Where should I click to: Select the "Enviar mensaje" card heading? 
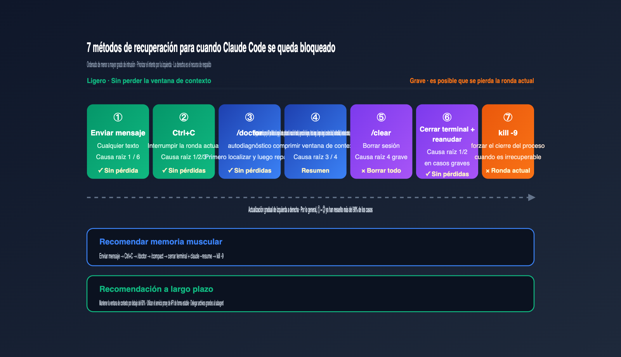coord(118,133)
